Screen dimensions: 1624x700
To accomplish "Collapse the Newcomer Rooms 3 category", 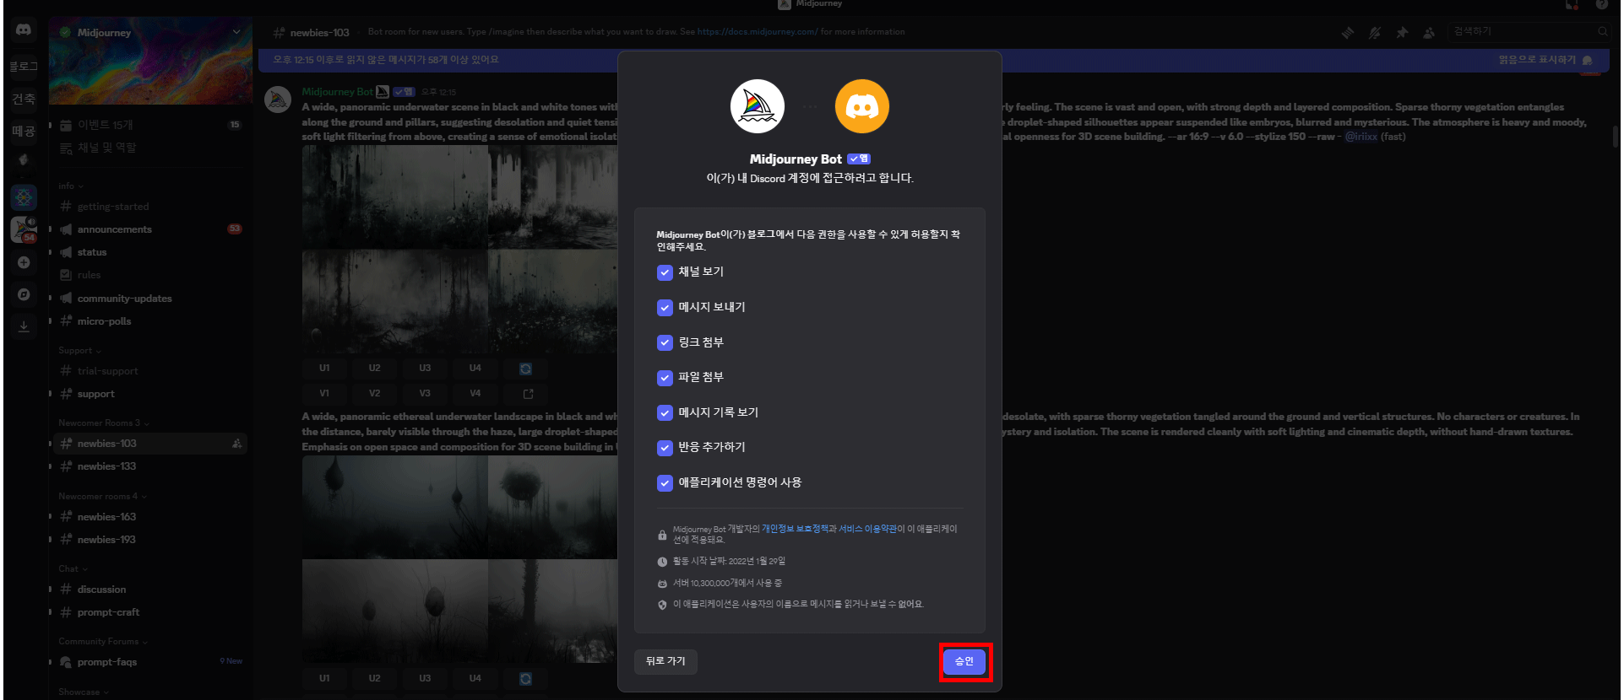I will 104,423.
